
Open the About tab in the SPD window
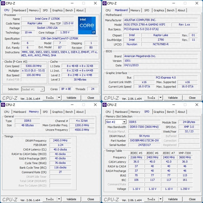[181, 112]
